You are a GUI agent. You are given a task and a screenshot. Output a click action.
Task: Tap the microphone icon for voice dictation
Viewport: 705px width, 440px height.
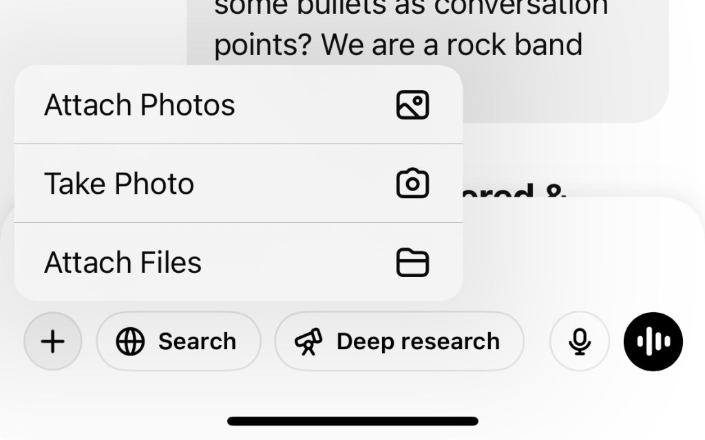tap(579, 341)
